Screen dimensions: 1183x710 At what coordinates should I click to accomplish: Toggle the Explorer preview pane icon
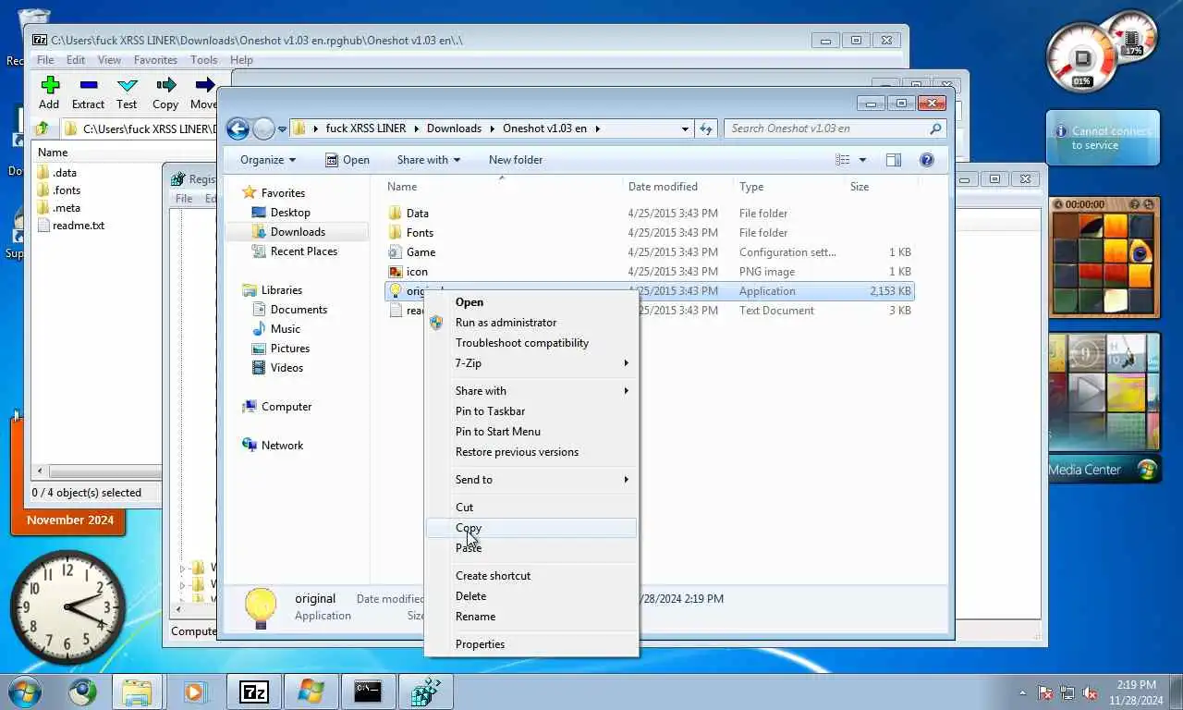click(893, 160)
